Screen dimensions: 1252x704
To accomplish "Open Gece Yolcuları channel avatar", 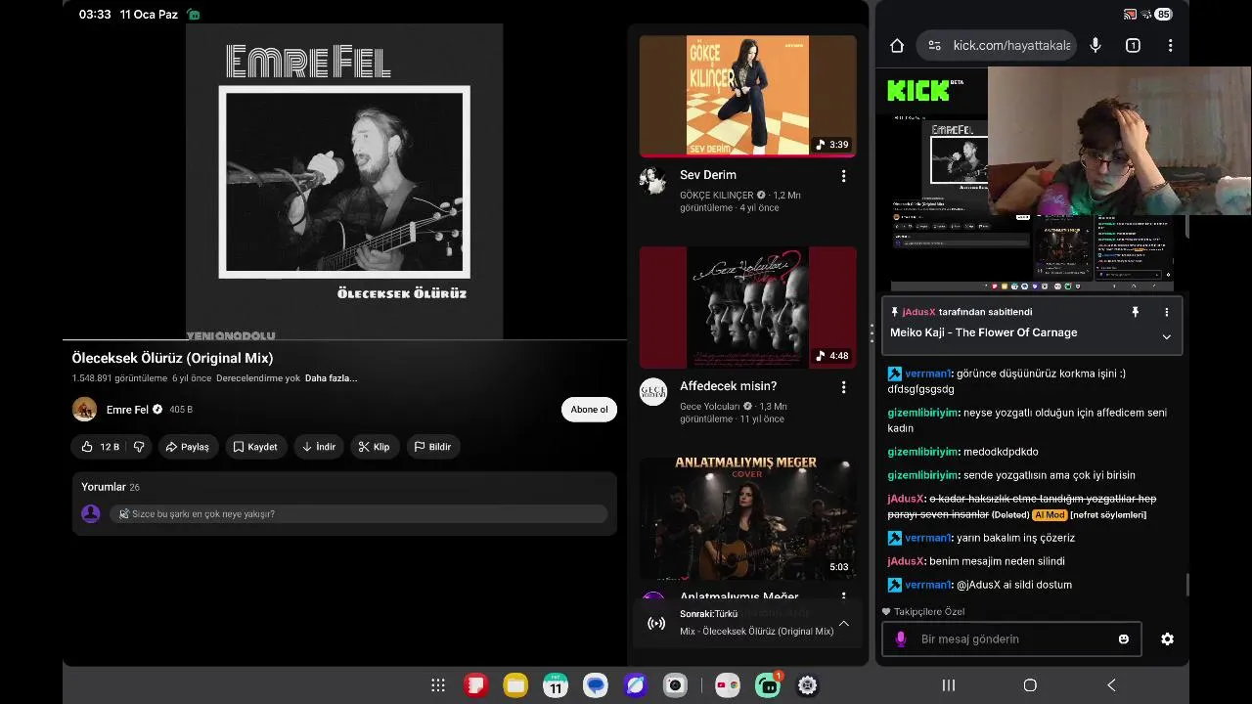I will (653, 392).
